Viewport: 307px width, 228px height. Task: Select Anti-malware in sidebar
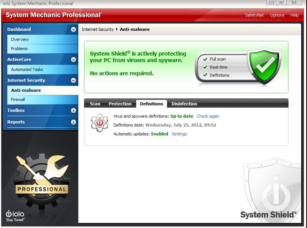click(43, 90)
